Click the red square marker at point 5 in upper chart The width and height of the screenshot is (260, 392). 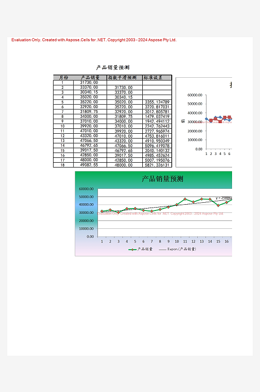pyautogui.click(x=225, y=117)
